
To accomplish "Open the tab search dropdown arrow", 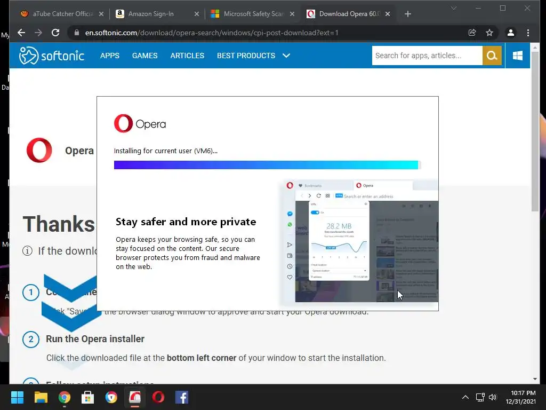I will [453, 7].
